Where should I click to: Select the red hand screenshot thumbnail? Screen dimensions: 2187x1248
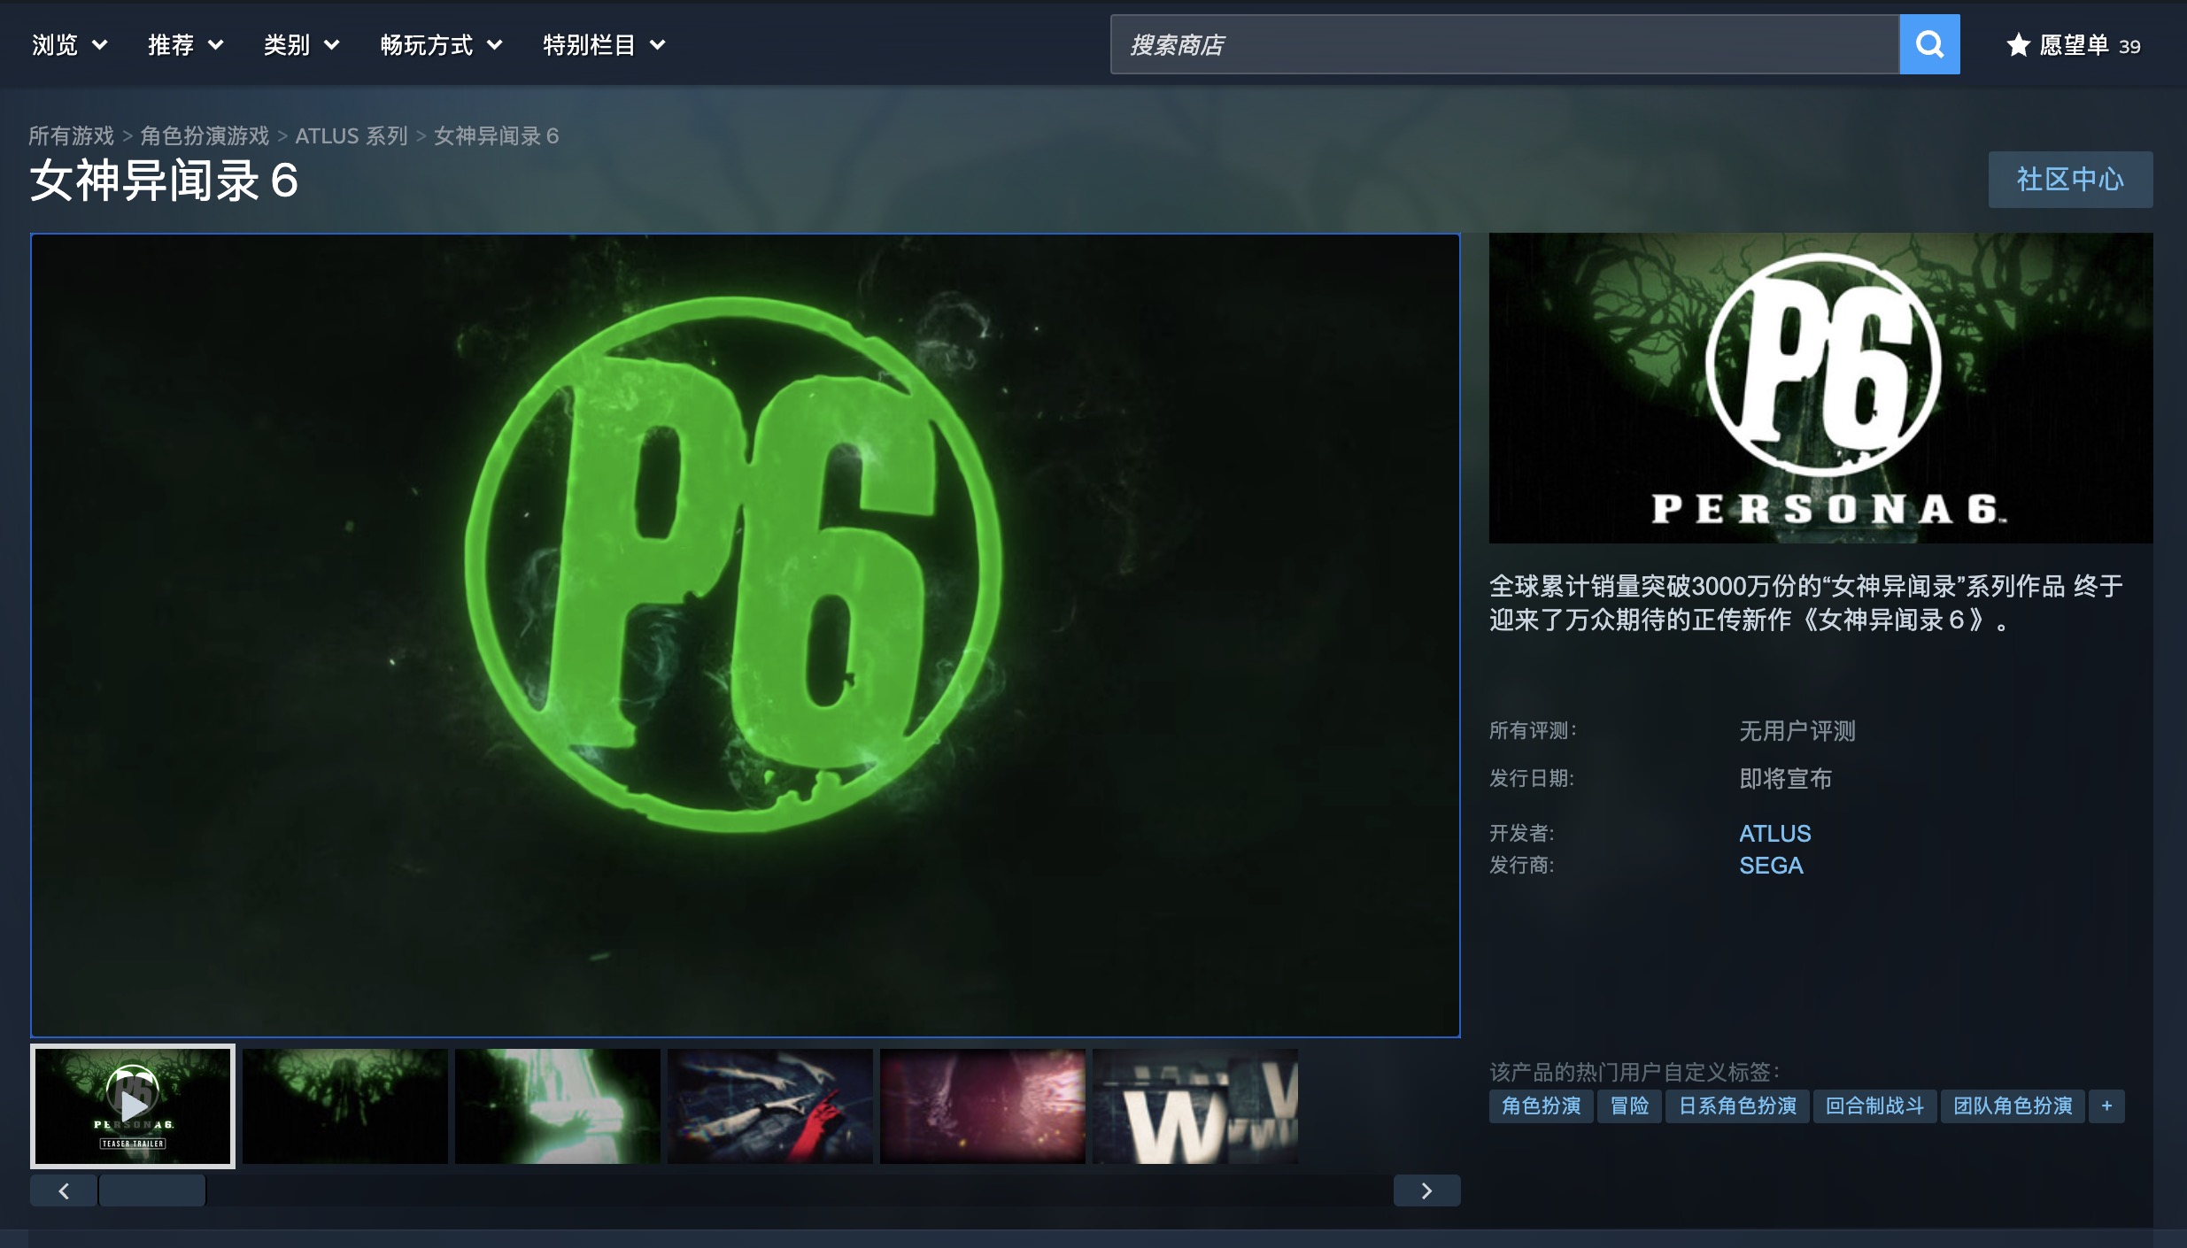point(770,1105)
